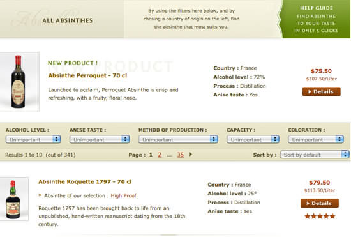
Task: Click the five-star rating for Roquette
Action: tap(320, 216)
